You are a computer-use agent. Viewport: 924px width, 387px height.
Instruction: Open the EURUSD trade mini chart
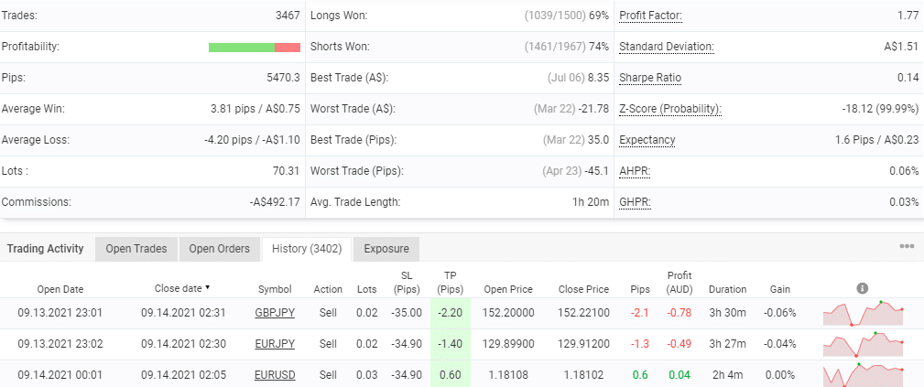[x=864, y=374]
